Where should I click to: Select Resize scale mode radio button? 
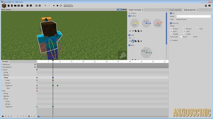coord(181,37)
